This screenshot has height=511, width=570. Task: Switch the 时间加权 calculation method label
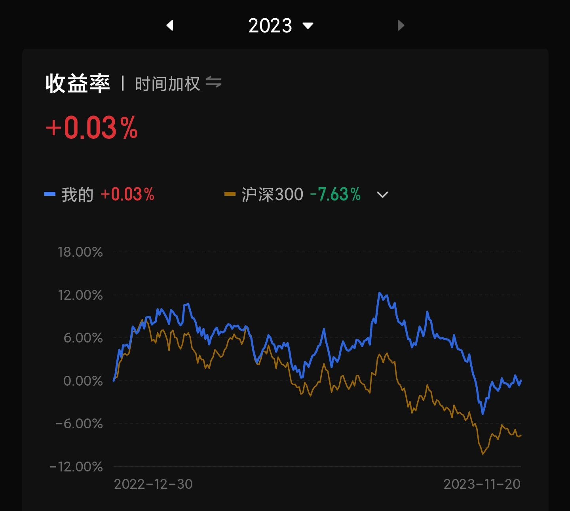click(167, 84)
